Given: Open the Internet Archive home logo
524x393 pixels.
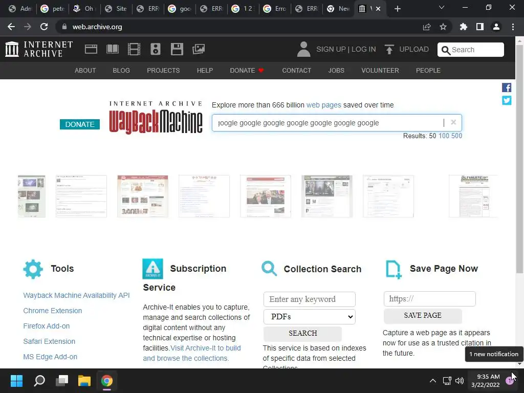Looking at the screenshot, I should coord(39,49).
